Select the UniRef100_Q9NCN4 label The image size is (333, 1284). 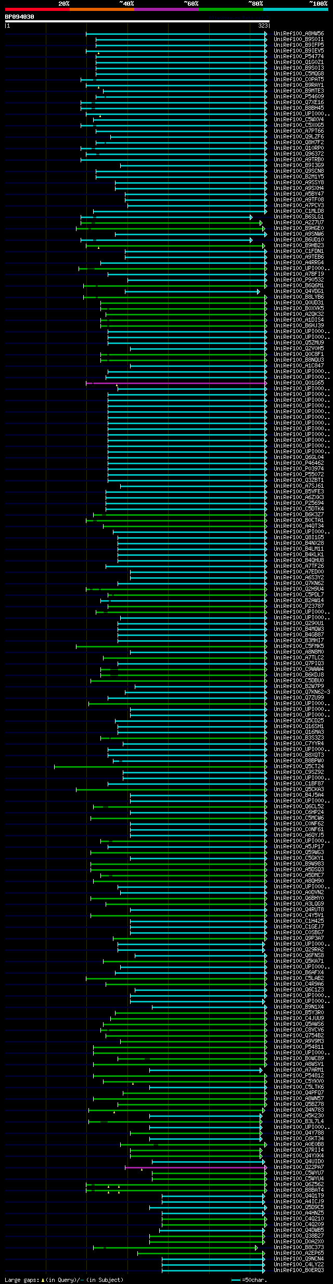click(x=299, y=1259)
